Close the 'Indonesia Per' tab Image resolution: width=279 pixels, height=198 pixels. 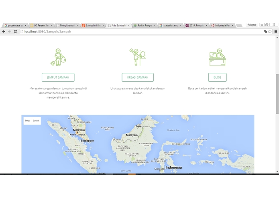232,25
